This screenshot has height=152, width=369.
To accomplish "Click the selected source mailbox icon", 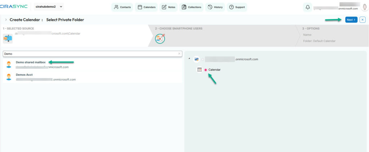I will [8, 39].
